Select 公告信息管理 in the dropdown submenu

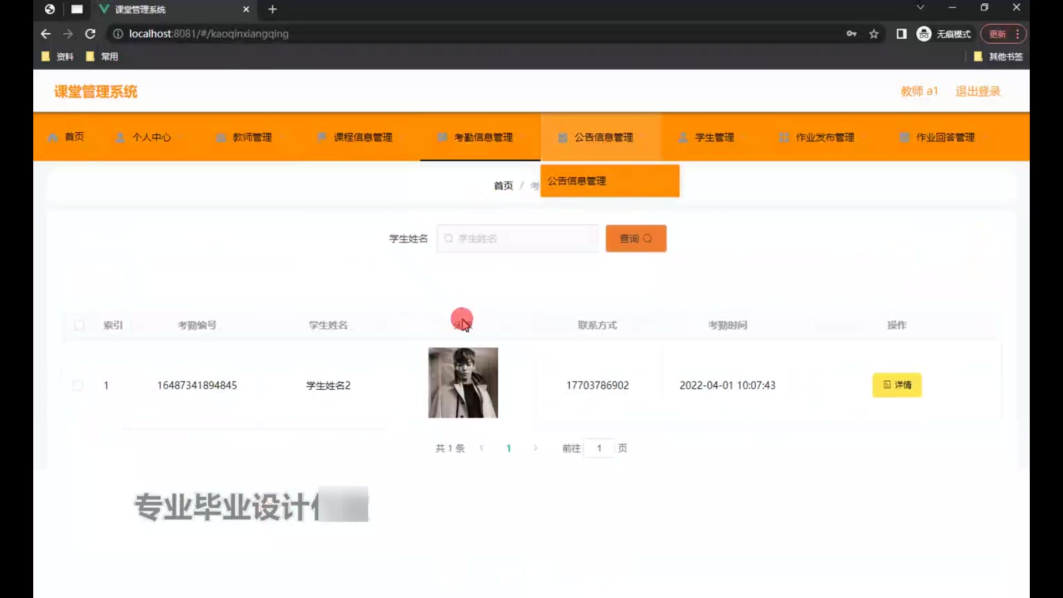(610, 181)
